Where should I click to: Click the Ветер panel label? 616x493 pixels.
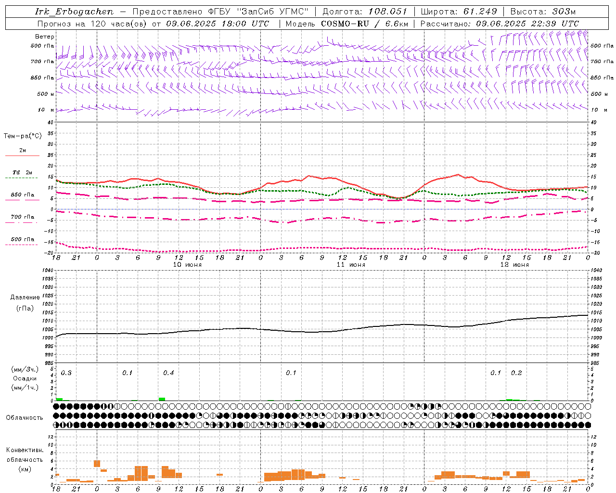coord(45,37)
